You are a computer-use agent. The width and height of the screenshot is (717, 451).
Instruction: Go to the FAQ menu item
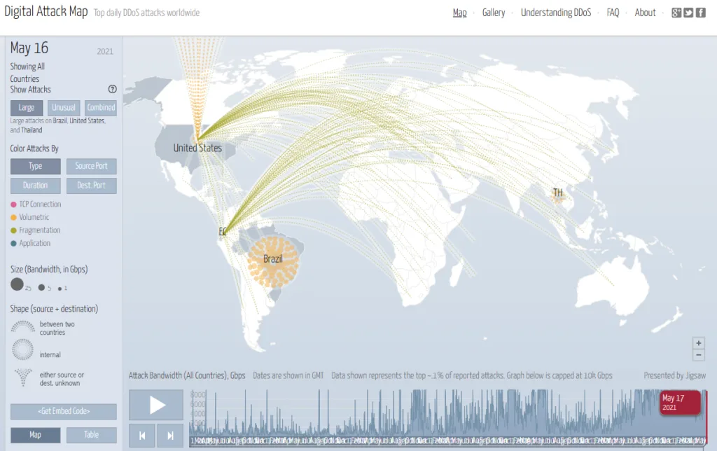pos(613,13)
